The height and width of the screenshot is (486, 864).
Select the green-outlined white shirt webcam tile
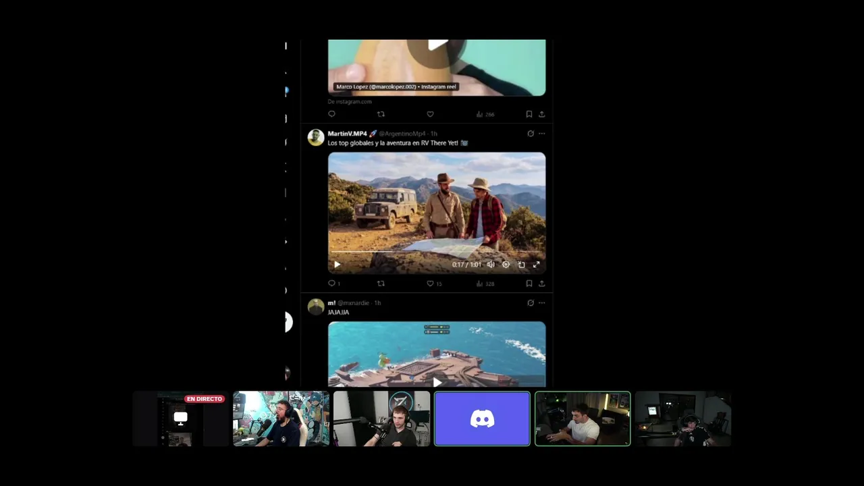[583, 419]
